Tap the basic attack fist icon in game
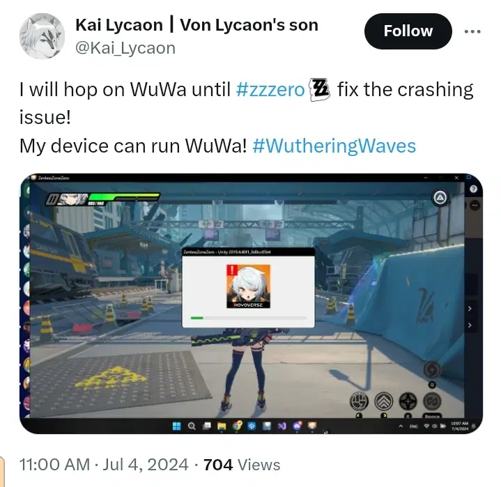 pyautogui.click(x=360, y=401)
